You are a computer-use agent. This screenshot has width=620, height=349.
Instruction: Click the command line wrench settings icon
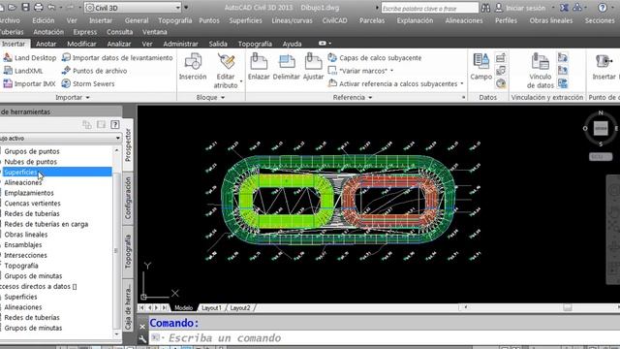142,338
